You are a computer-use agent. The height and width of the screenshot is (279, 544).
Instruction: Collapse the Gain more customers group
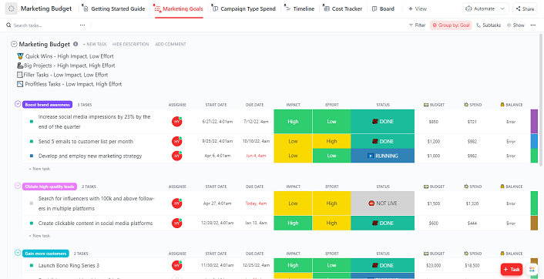(x=18, y=253)
